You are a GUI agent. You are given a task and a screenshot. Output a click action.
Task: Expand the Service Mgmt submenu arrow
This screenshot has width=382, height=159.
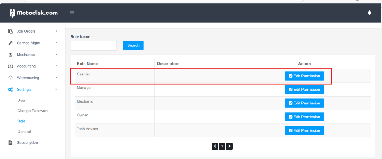click(56, 43)
